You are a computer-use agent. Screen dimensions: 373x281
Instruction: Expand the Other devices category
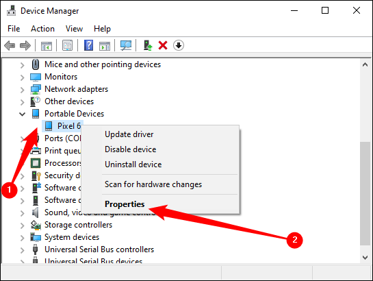pyautogui.click(x=22, y=102)
